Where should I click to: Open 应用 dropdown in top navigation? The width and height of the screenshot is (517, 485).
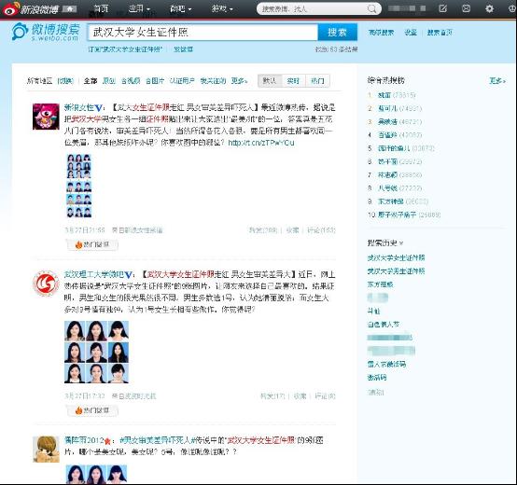coord(139,9)
